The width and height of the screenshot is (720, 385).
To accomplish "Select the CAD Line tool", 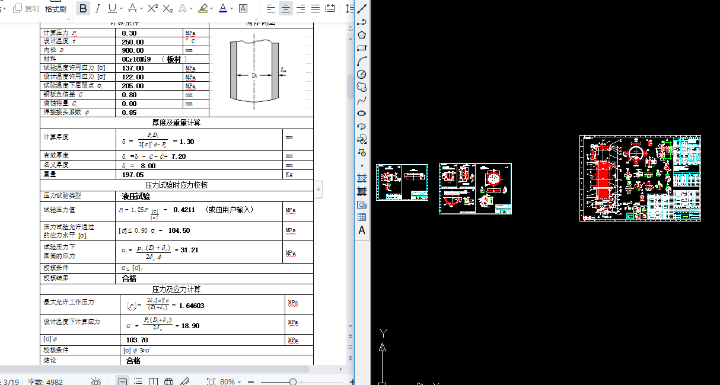I will click(362, 8).
